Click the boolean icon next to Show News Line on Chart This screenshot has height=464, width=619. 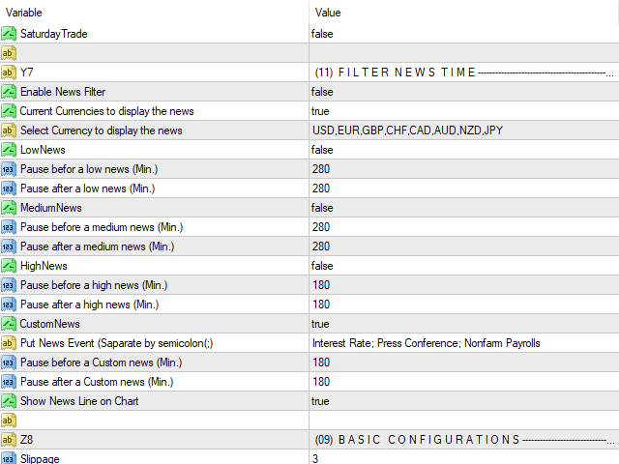[9, 401]
